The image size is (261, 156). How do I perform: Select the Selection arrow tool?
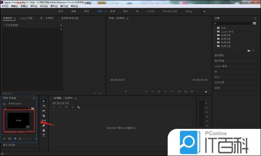point(43,101)
